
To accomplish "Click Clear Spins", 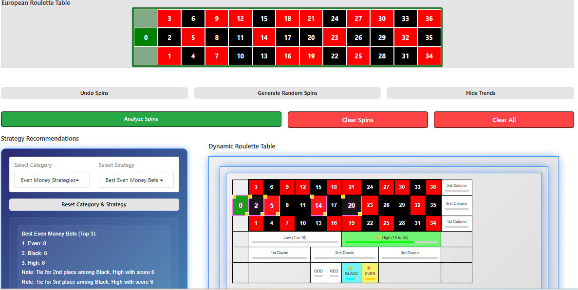I will click(357, 119).
